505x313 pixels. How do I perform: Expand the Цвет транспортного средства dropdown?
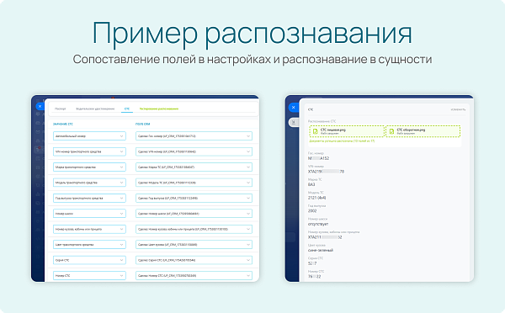[x=89, y=244]
